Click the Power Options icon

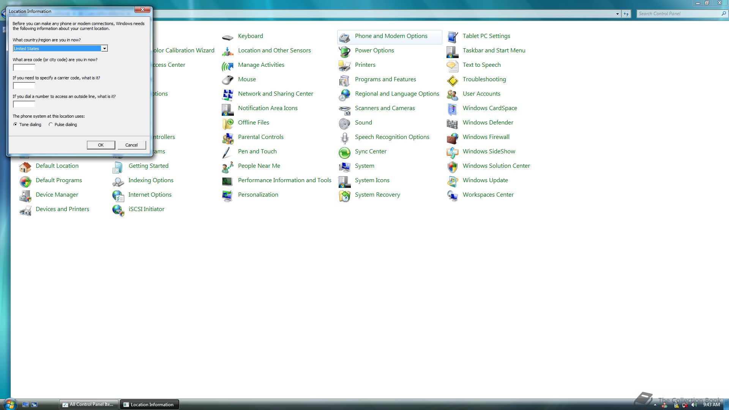(344, 51)
